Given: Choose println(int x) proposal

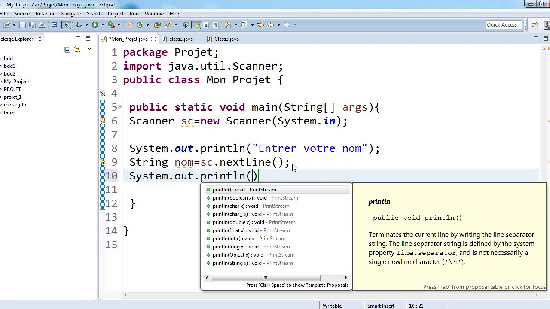Looking at the screenshot, I should point(277,239).
